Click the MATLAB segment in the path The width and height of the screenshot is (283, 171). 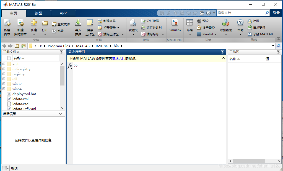[83, 46]
